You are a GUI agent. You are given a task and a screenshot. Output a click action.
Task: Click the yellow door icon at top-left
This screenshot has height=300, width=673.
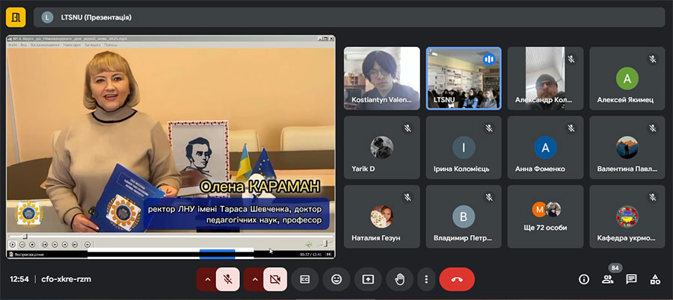(16, 17)
